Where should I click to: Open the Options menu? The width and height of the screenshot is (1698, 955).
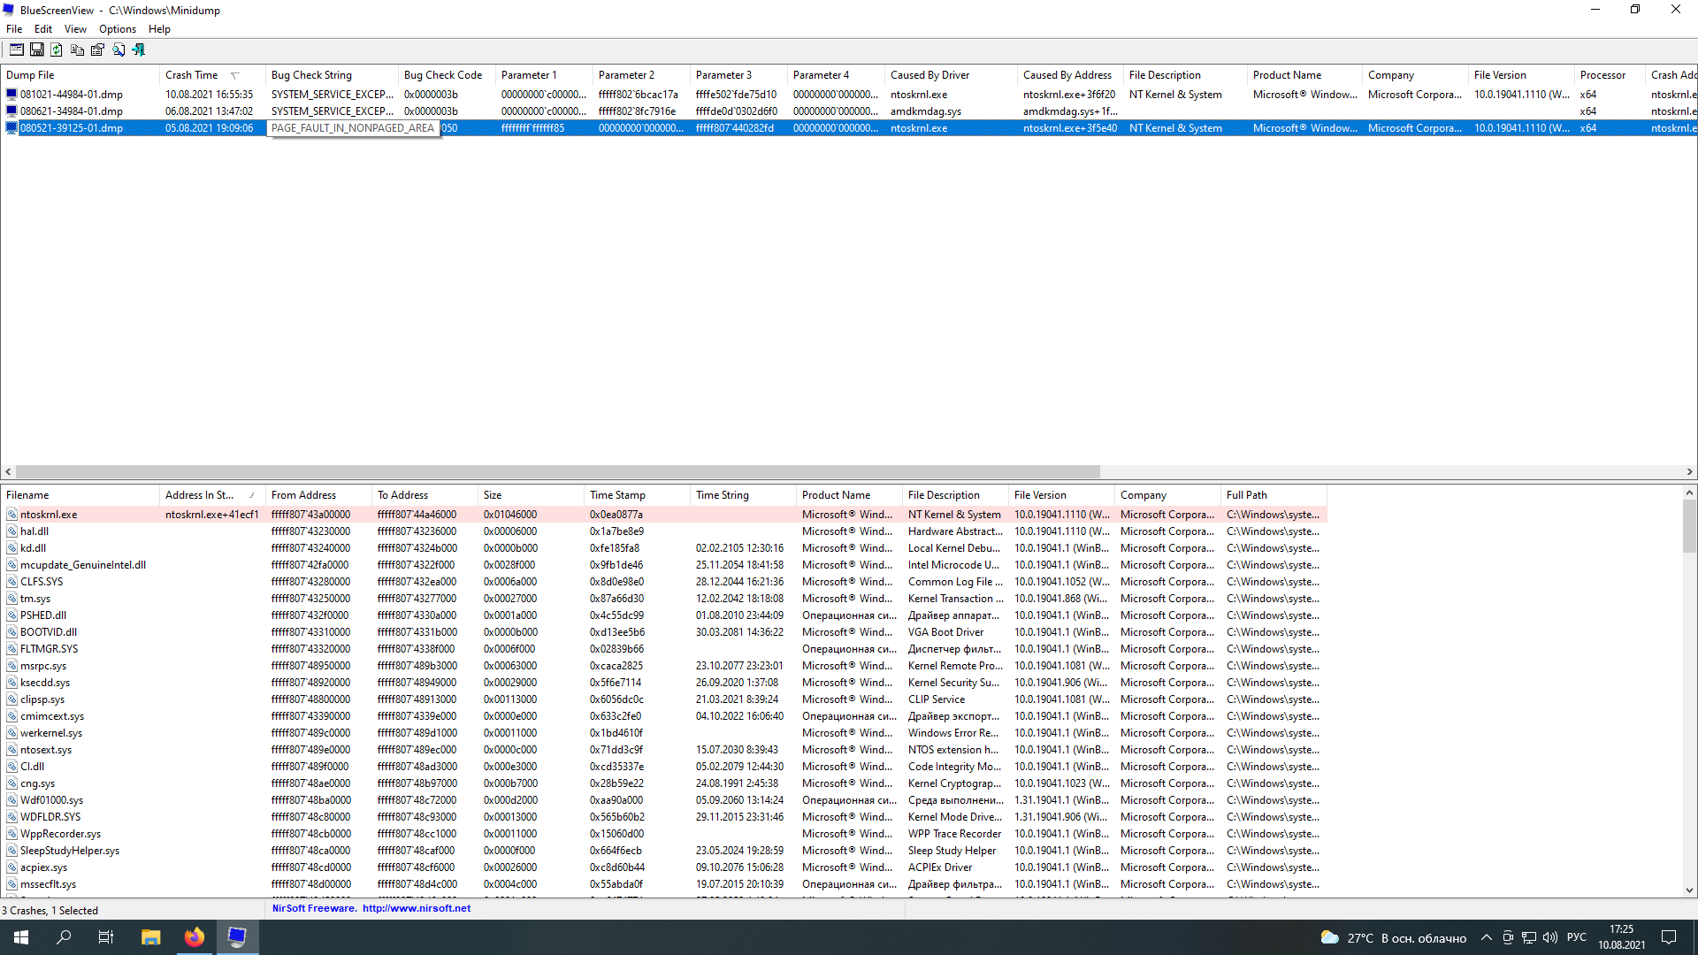pyautogui.click(x=116, y=28)
